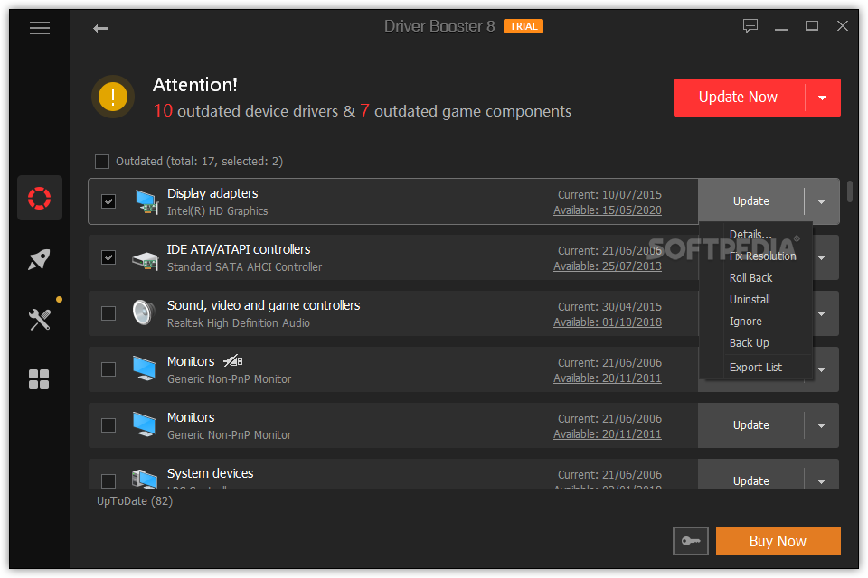Select Ignore in the context menu
Image resolution: width=868 pixels, height=578 pixels.
[x=745, y=322]
